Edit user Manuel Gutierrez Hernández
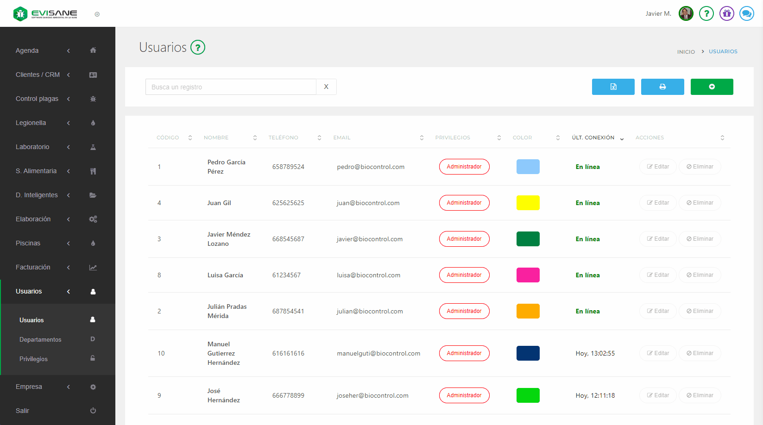 point(658,353)
